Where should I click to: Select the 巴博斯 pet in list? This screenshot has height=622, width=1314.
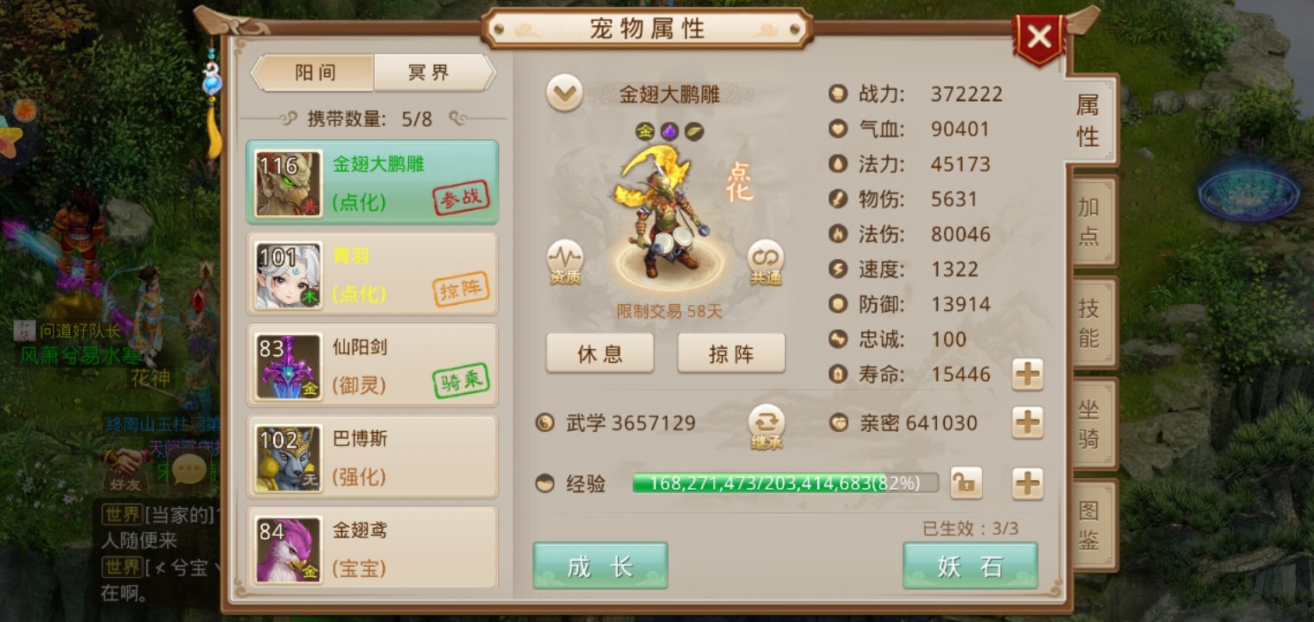(x=373, y=457)
